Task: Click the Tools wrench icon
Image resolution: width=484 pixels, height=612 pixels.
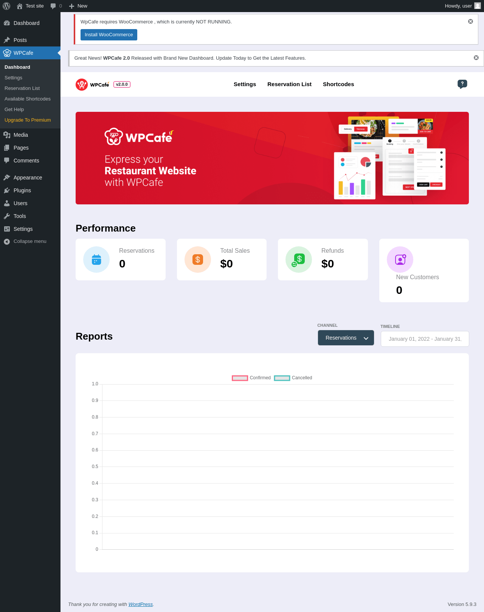Action: (7, 216)
